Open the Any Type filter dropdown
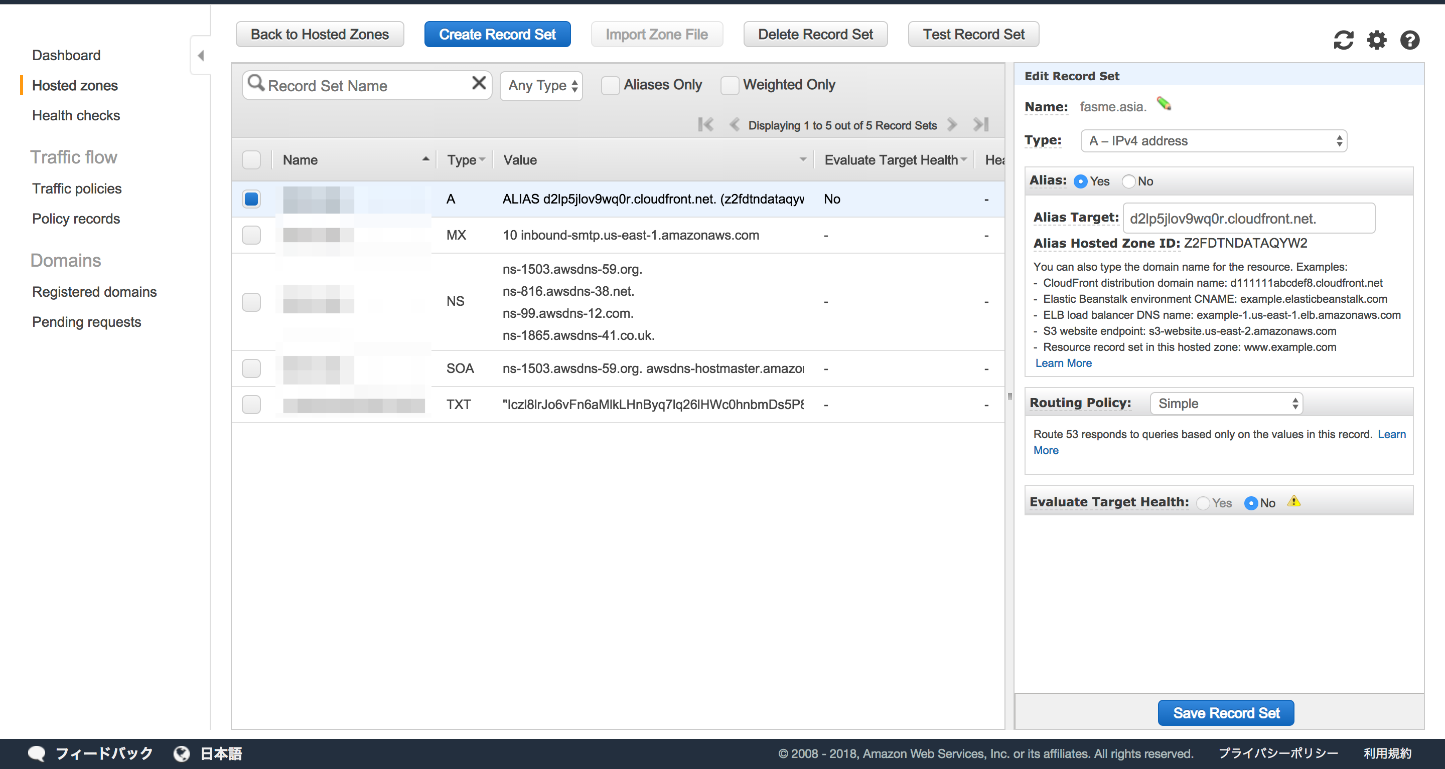Screen dimensions: 1445x769 (540, 85)
